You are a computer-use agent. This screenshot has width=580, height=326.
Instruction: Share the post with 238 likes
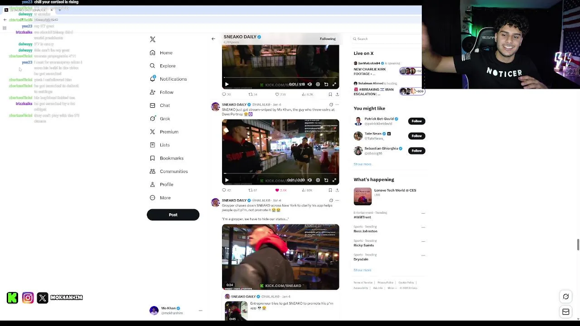[x=337, y=95]
